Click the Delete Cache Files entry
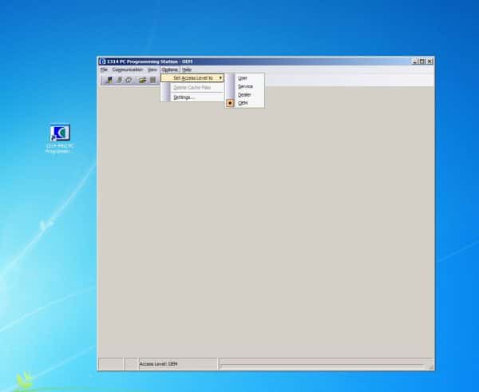 (x=192, y=87)
